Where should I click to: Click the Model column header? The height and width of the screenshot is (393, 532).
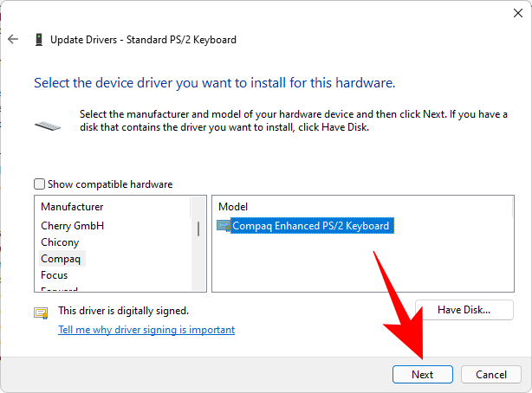233,207
